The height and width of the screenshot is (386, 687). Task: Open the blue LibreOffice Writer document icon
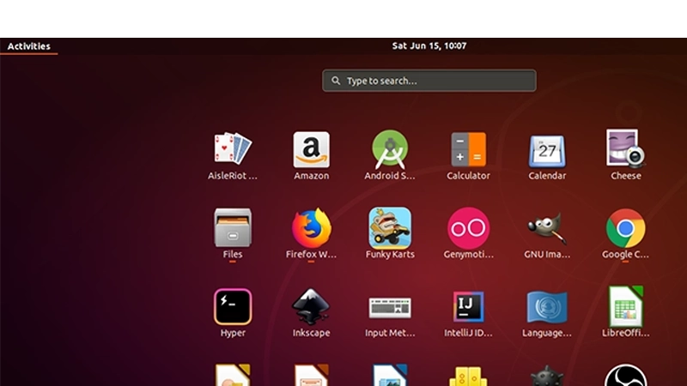pos(390,375)
